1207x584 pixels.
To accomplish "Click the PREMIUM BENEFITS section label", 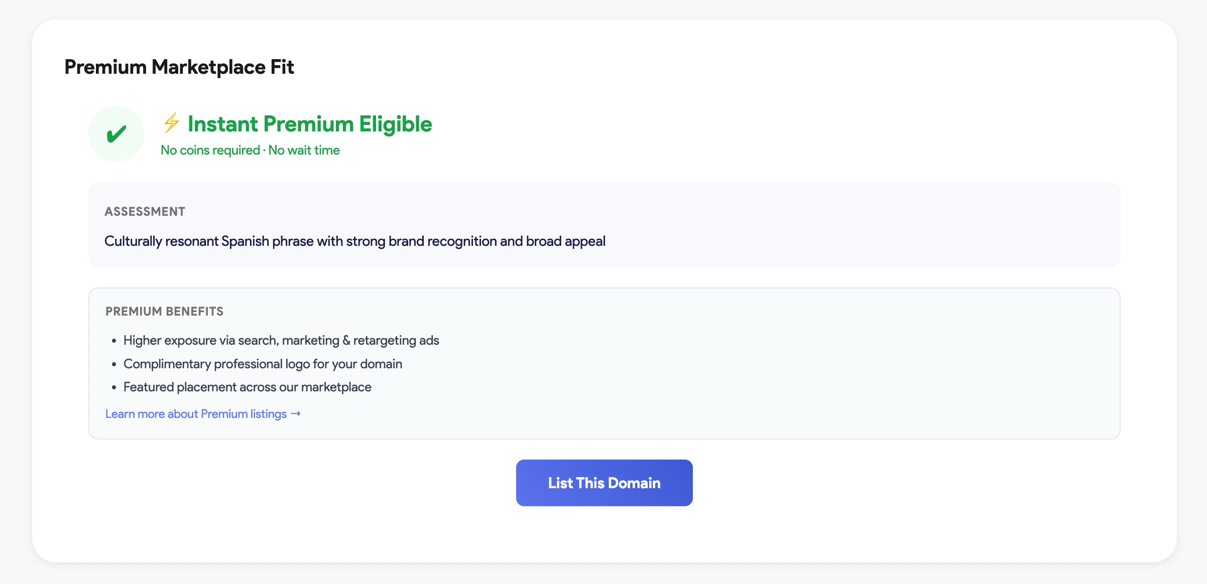I will point(164,312).
